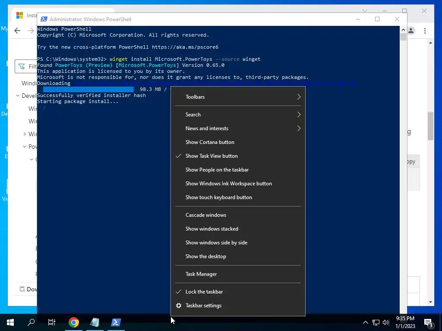Click the download URL in PowerShell
442x331 pixels.
click(x=215, y=83)
